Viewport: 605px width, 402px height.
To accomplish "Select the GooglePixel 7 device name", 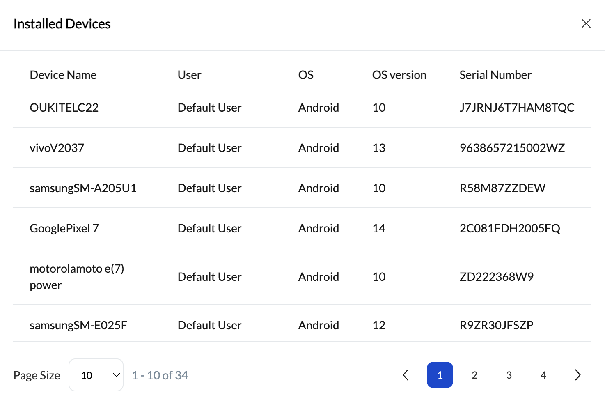I will click(x=64, y=228).
